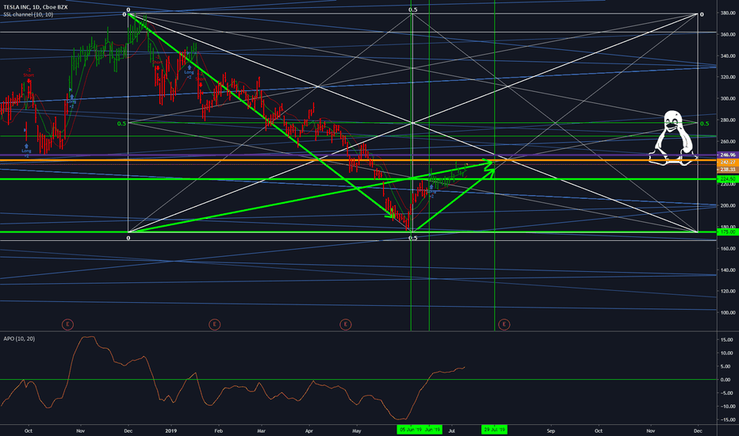Click the 15.00 value on the APO axis
The image size is (739, 436).
tap(726, 340)
